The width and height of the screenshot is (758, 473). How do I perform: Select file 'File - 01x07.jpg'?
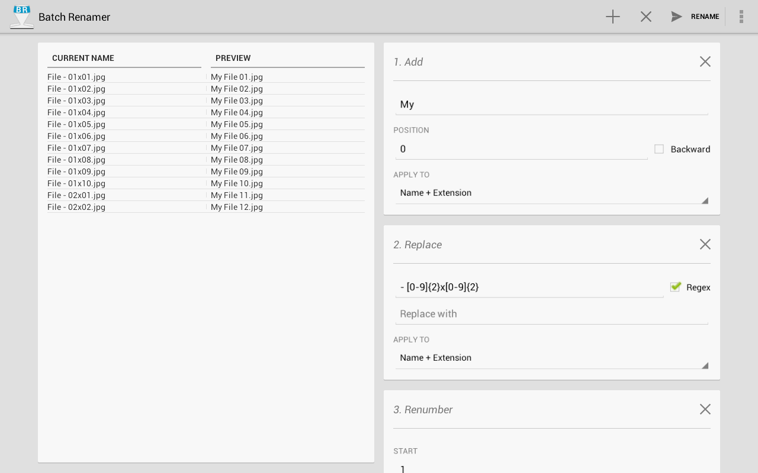point(76,148)
